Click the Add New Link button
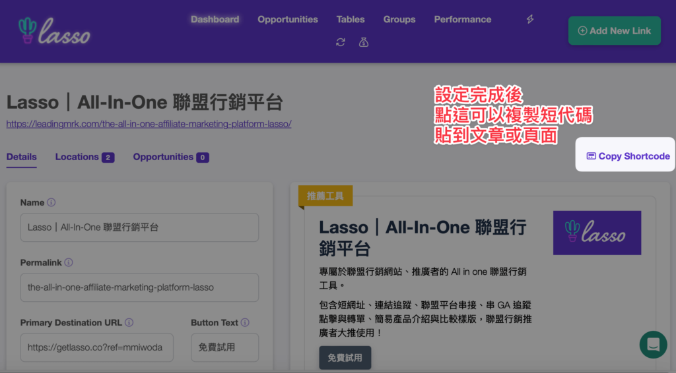The height and width of the screenshot is (373, 676). [615, 30]
